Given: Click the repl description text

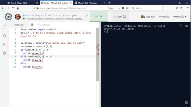Looking at the screenshot, I should pyautogui.click(x=55, y=19).
